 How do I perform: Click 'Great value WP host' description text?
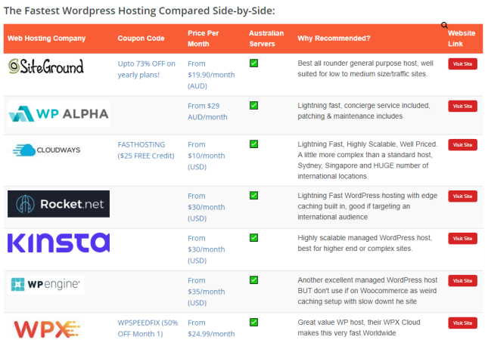(359, 328)
